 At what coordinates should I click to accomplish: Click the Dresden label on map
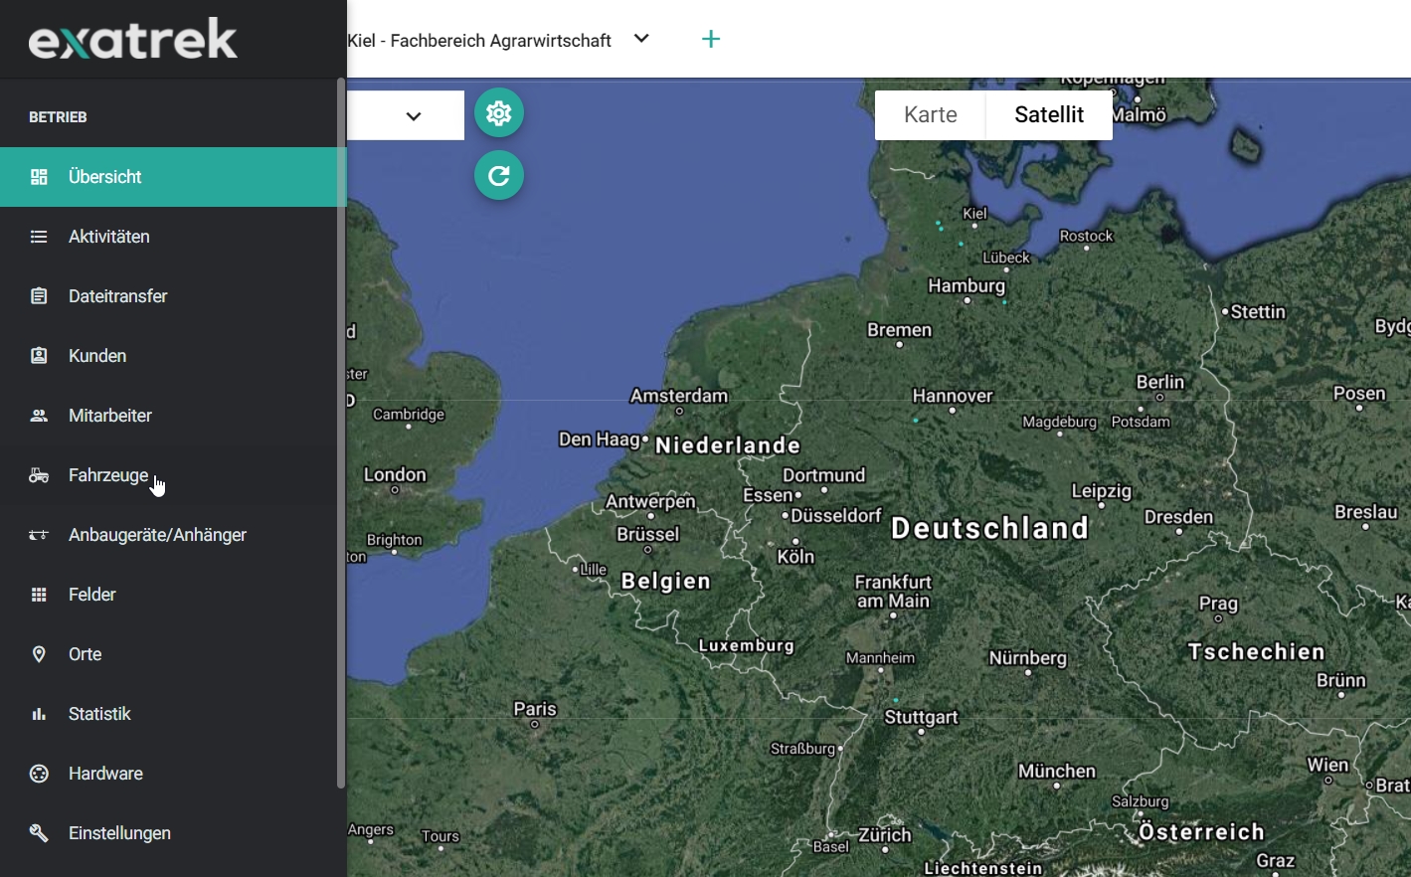(1179, 517)
